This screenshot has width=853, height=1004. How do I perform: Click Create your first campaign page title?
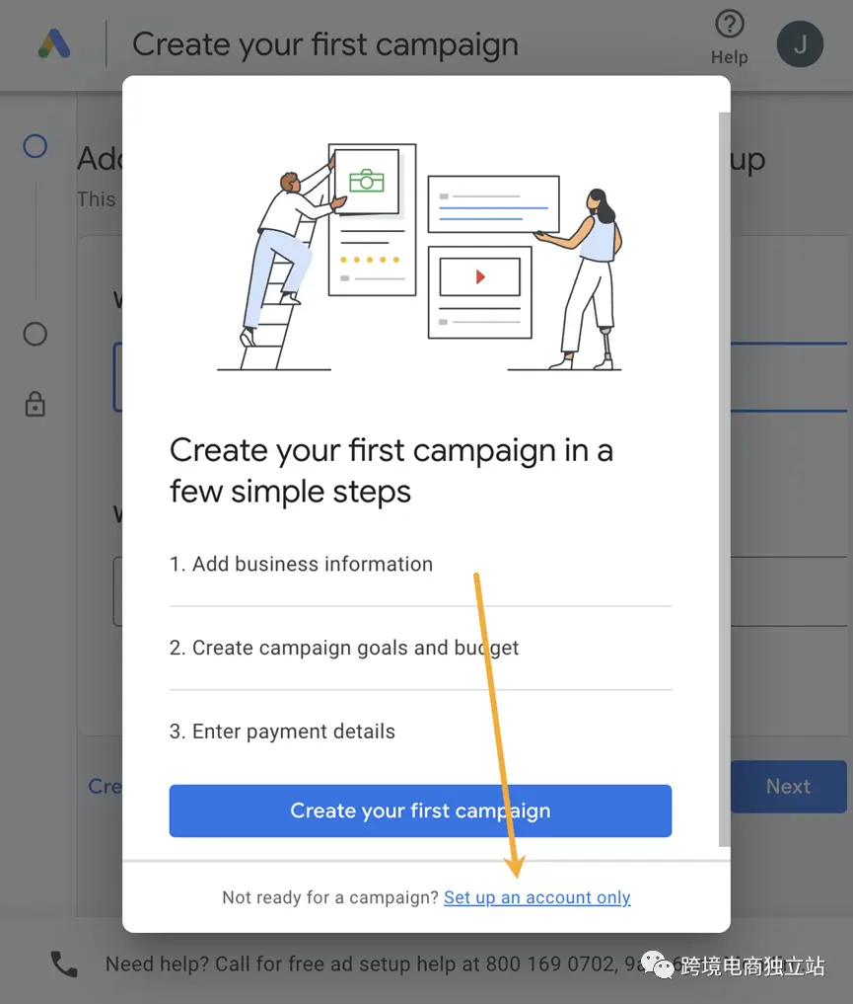[x=324, y=44]
